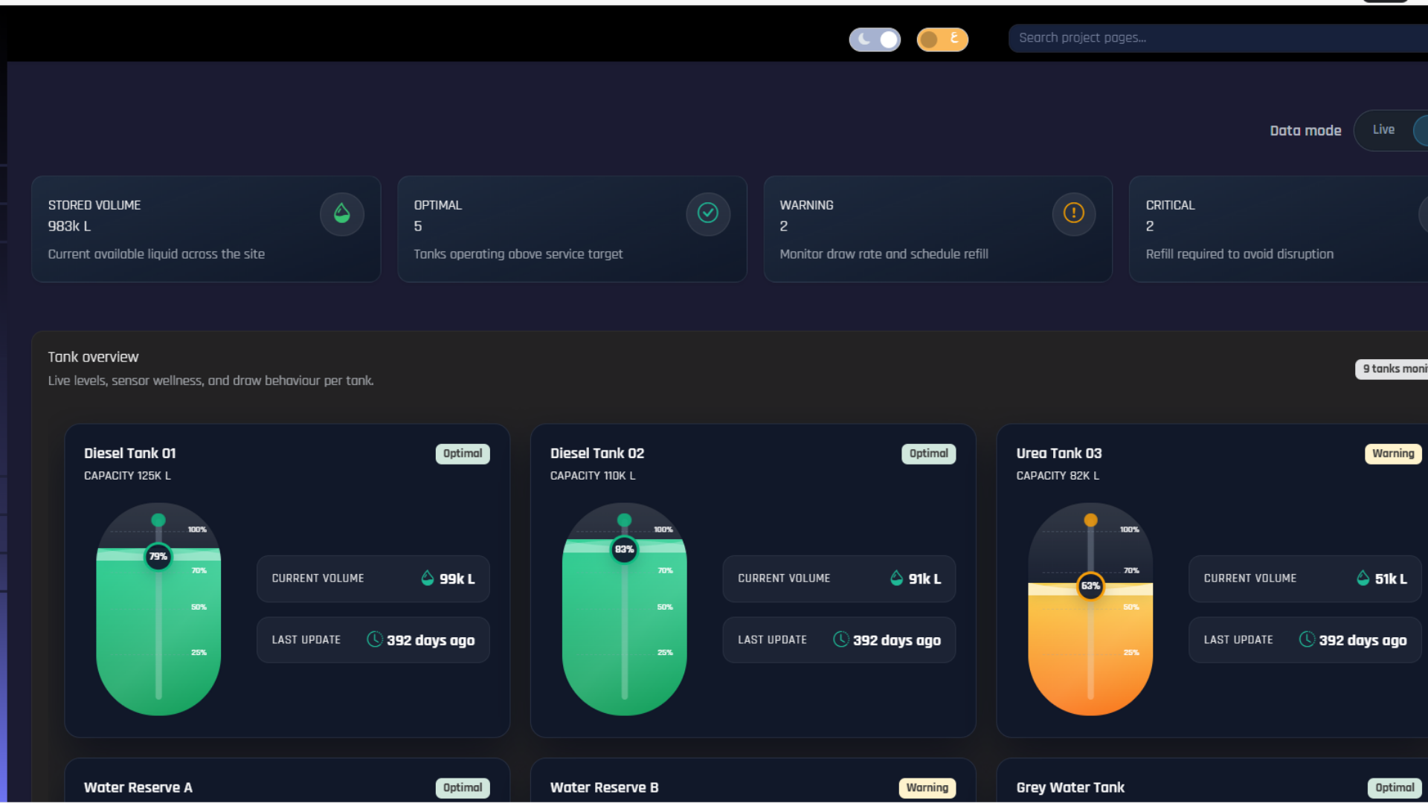Click Diesel Tank 01 volume droplet icon
1428x803 pixels.
(428, 578)
